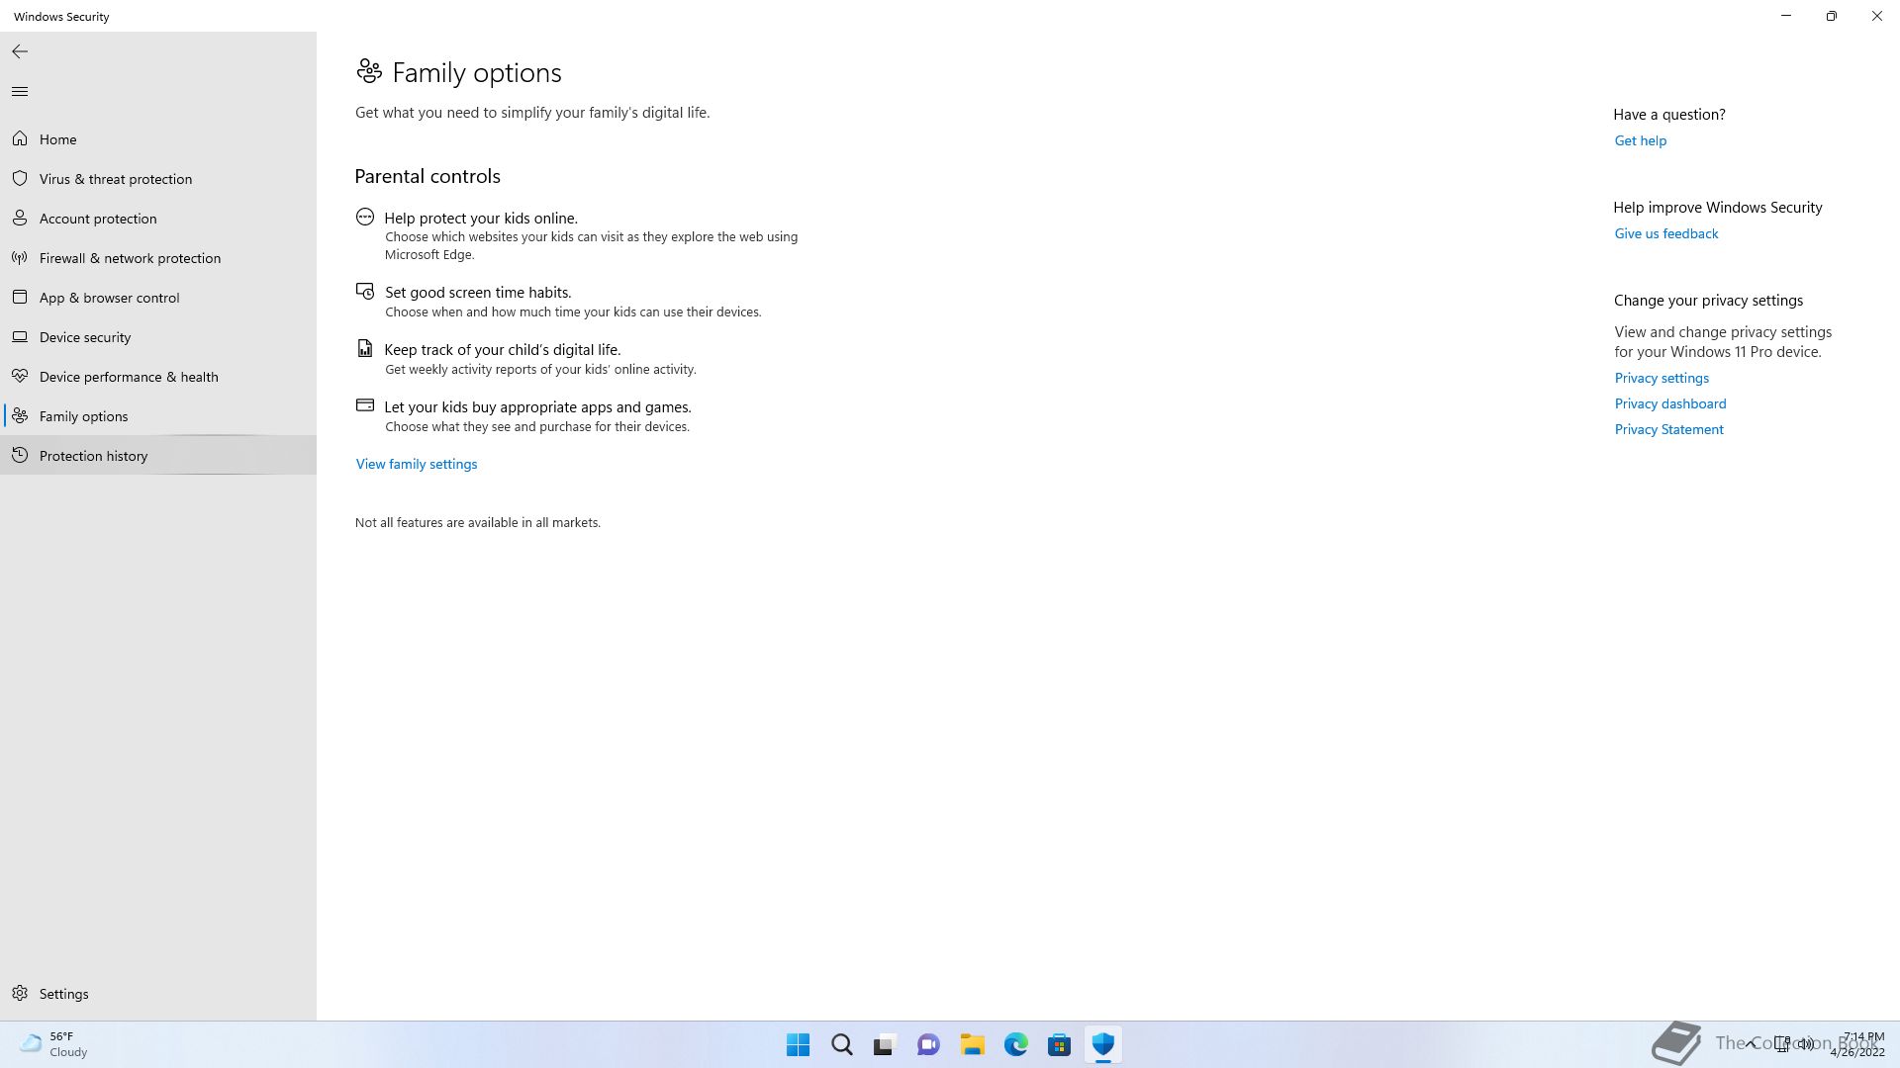
Task: Open Task View from taskbar
Action: tap(885, 1044)
